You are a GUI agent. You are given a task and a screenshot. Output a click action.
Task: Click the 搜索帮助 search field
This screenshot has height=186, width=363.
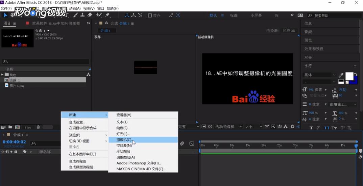click(333, 15)
